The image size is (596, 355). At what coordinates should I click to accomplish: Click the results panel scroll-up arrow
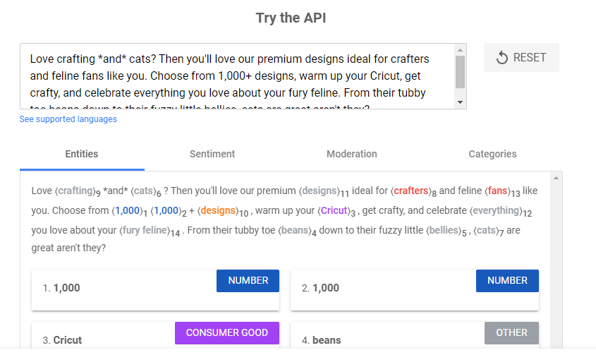pos(556,178)
